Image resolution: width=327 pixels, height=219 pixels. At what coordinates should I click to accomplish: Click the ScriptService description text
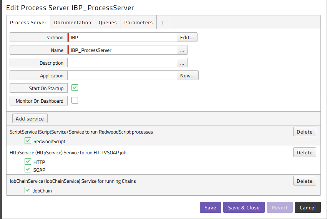click(81, 132)
